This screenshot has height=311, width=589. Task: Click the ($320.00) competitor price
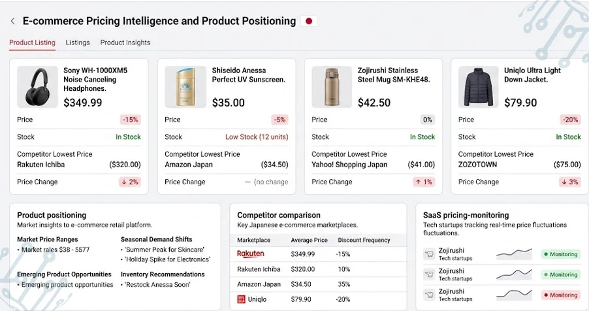coord(125,165)
